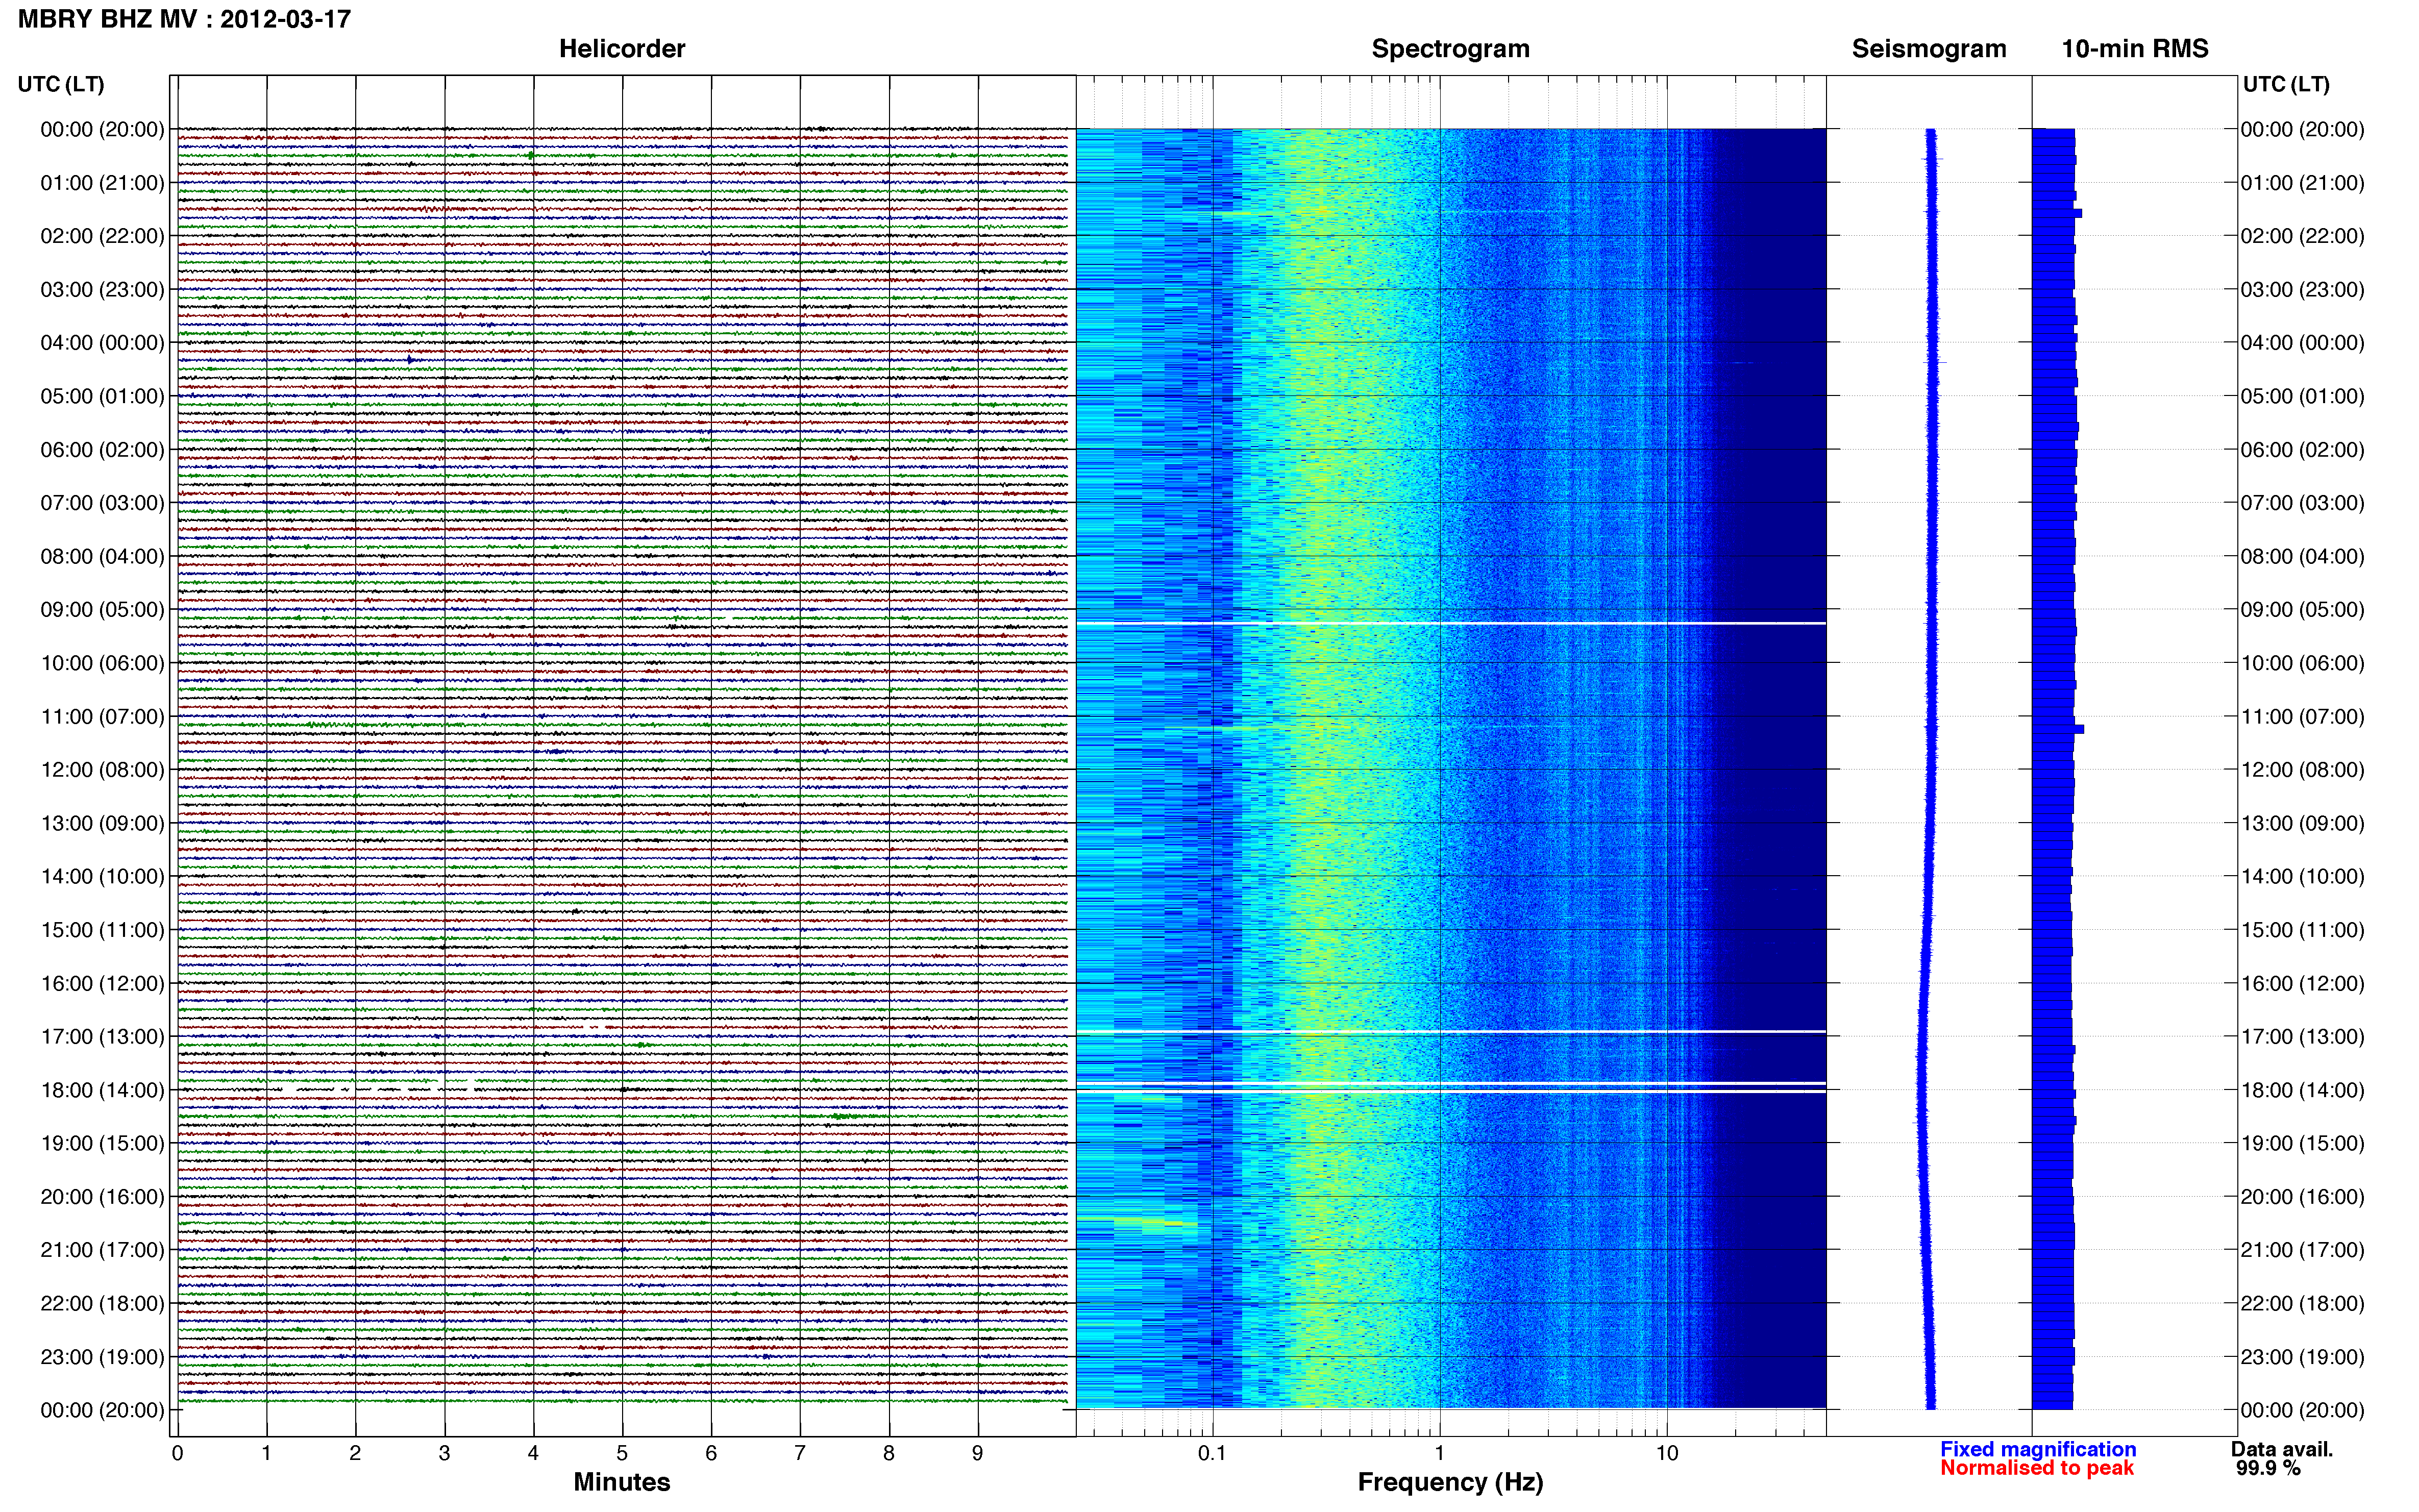Screen dimensions: 2419x1512
Task: Click left time label '15:00 (11:00)'
Action: coord(102,930)
